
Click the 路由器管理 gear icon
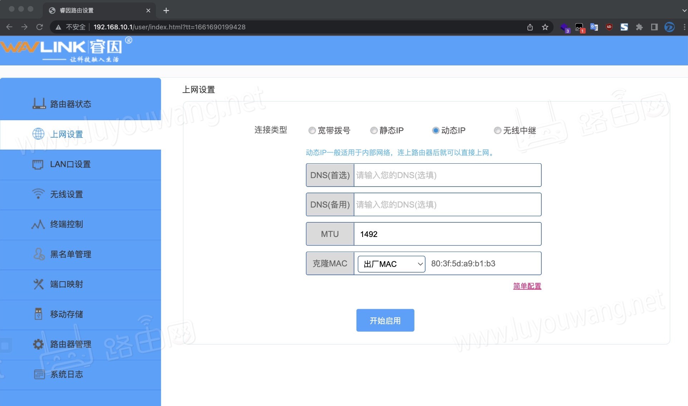(38, 344)
